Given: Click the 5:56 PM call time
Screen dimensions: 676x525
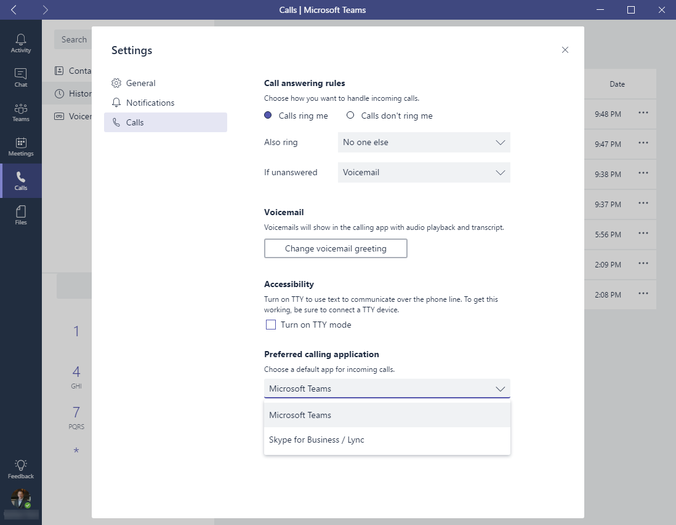Looking at the screenshot, I should 608,235.
